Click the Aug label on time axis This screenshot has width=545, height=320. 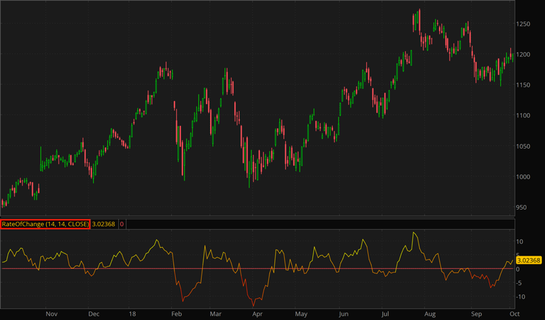[430, 315]
